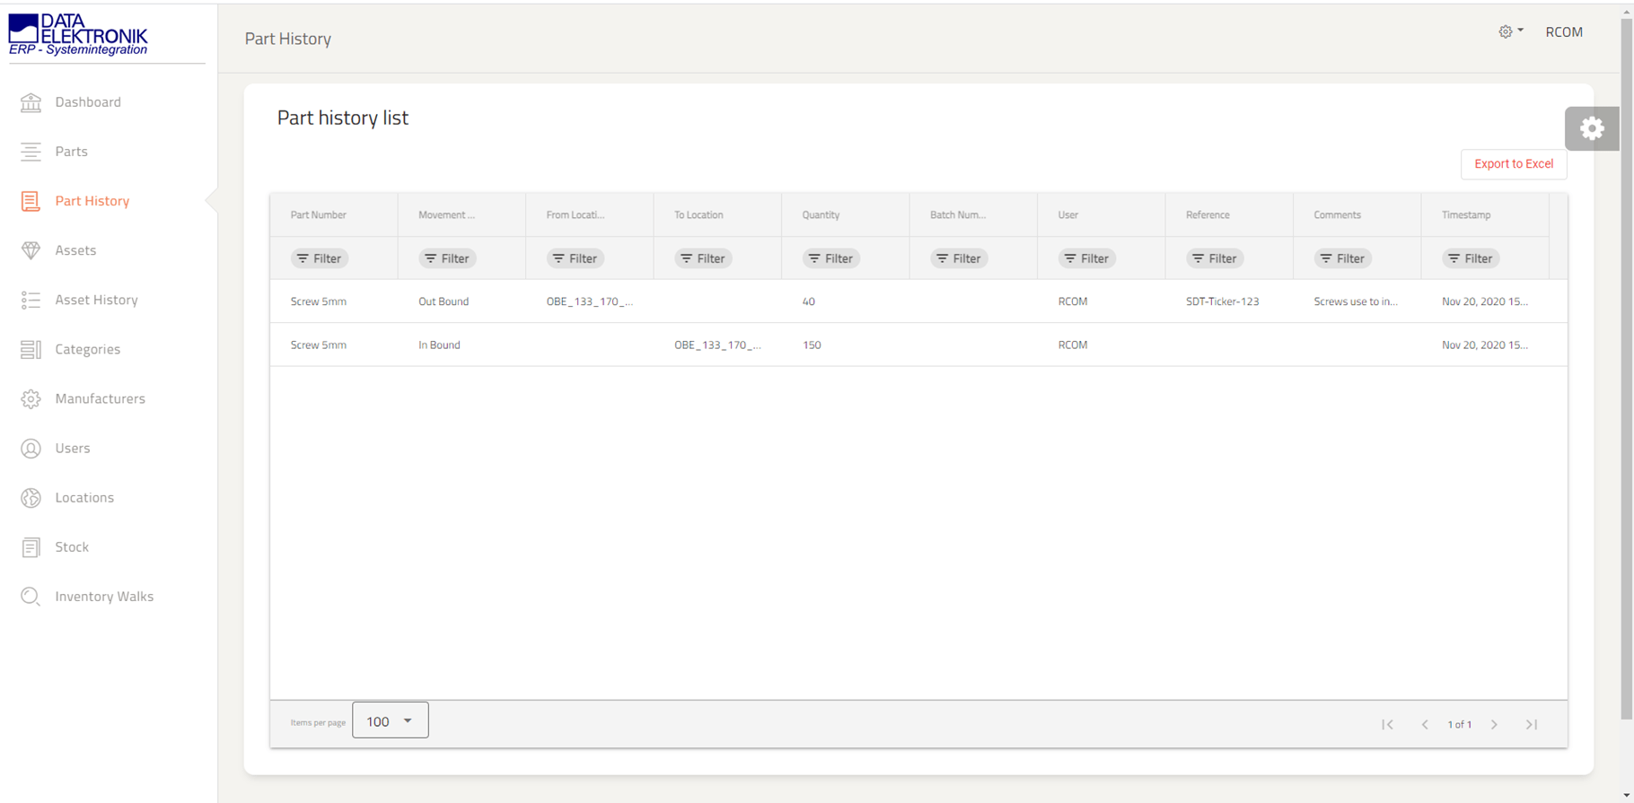
Task: Click the 'Screws use to in...' comment cell
Action: 1356,301
